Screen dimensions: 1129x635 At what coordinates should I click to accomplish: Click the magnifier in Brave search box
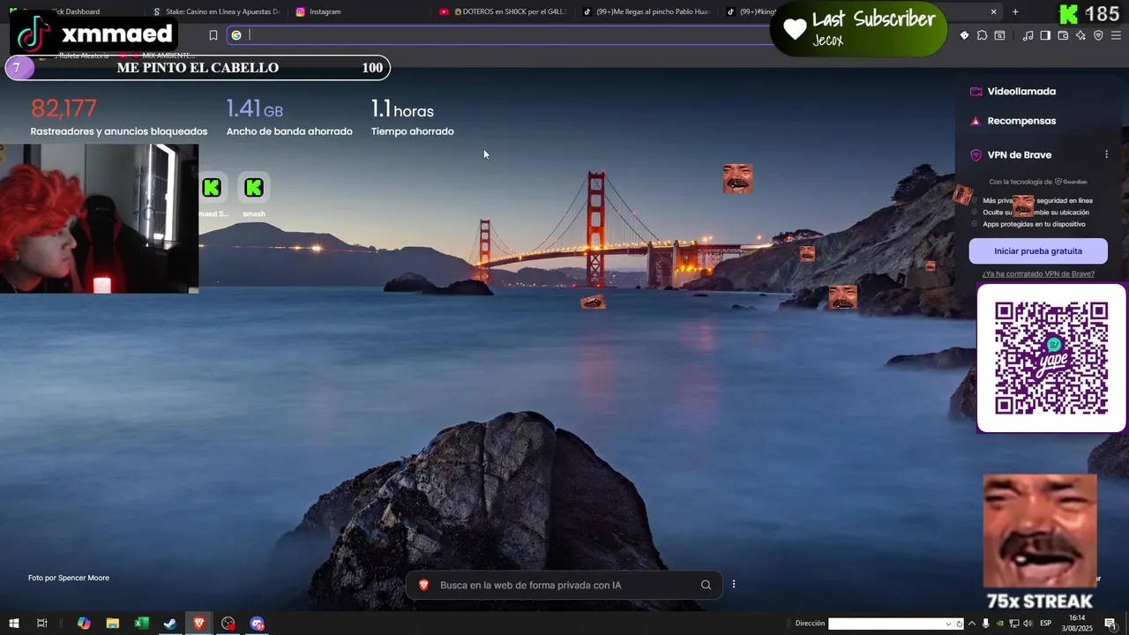click(x=706, y=585)
